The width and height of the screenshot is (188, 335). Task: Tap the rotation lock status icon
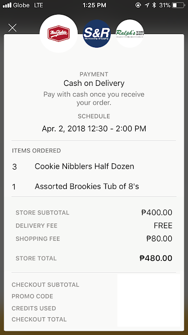click(x=138, y=5)
